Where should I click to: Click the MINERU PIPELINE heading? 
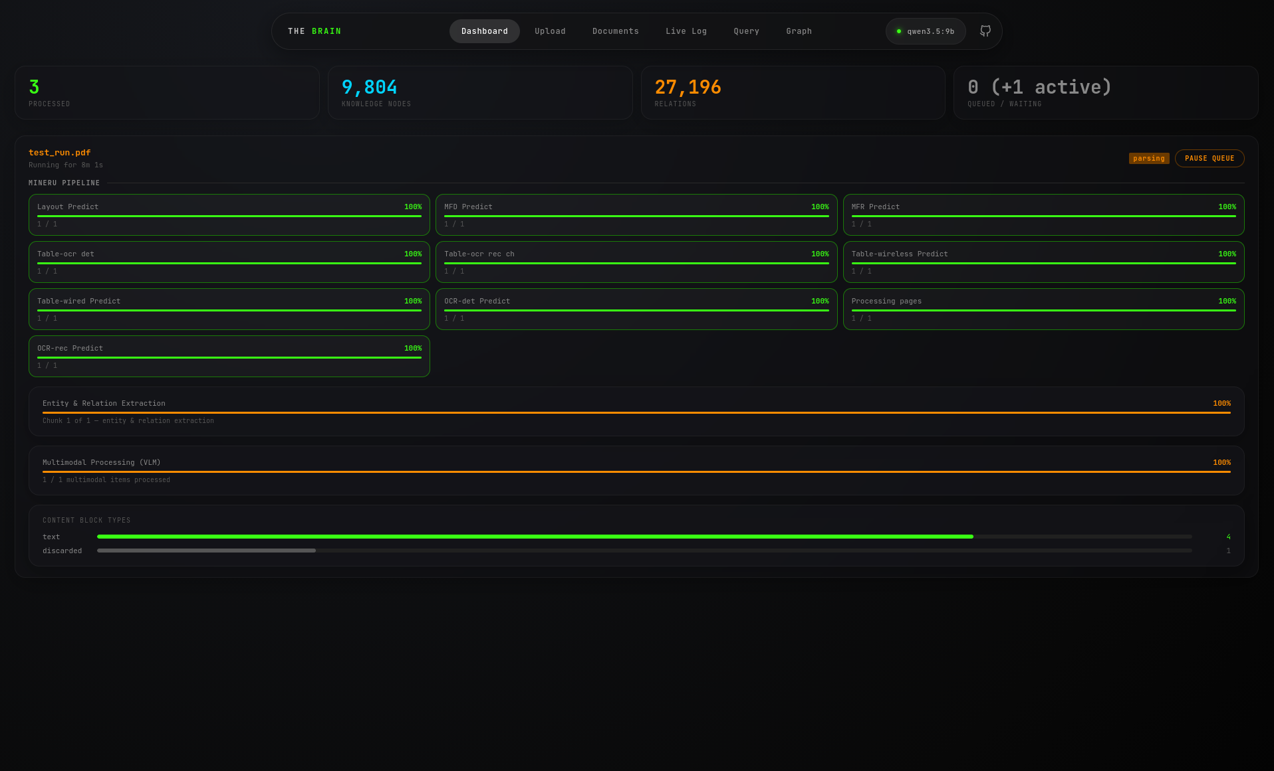click(x=64, y=183)
